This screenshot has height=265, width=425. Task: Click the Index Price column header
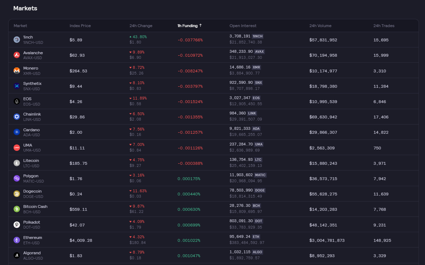[x=80, y=26]
